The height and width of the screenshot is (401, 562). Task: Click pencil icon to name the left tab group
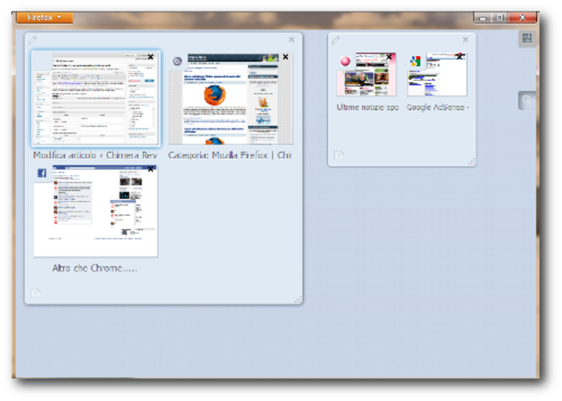[x=33, y=40]
